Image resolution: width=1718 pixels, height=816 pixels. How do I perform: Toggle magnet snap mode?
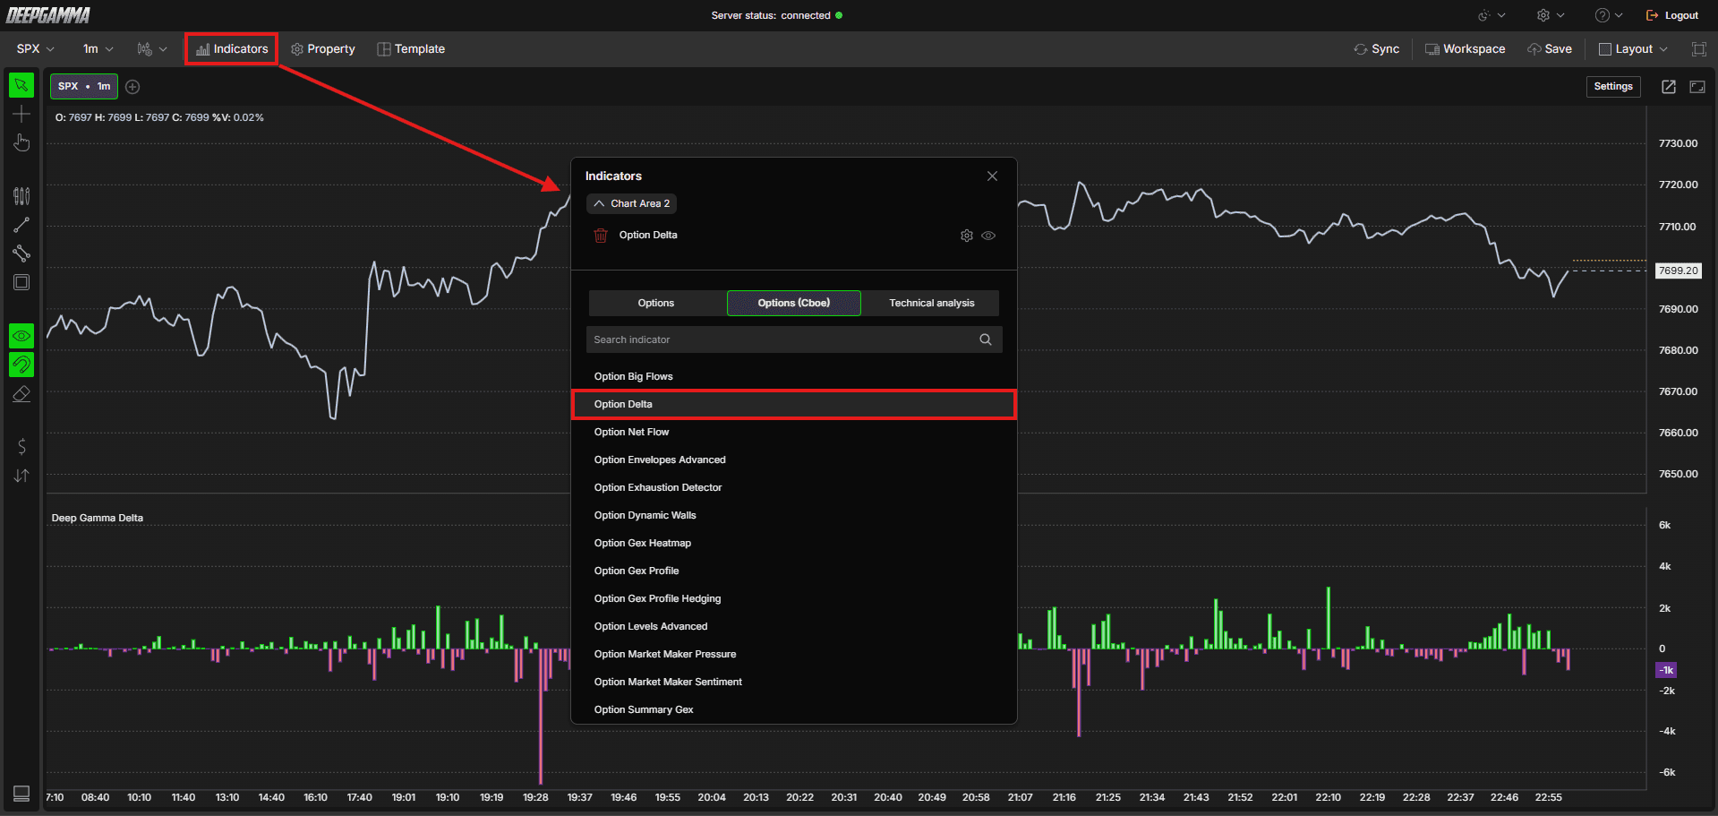[21, 365]
